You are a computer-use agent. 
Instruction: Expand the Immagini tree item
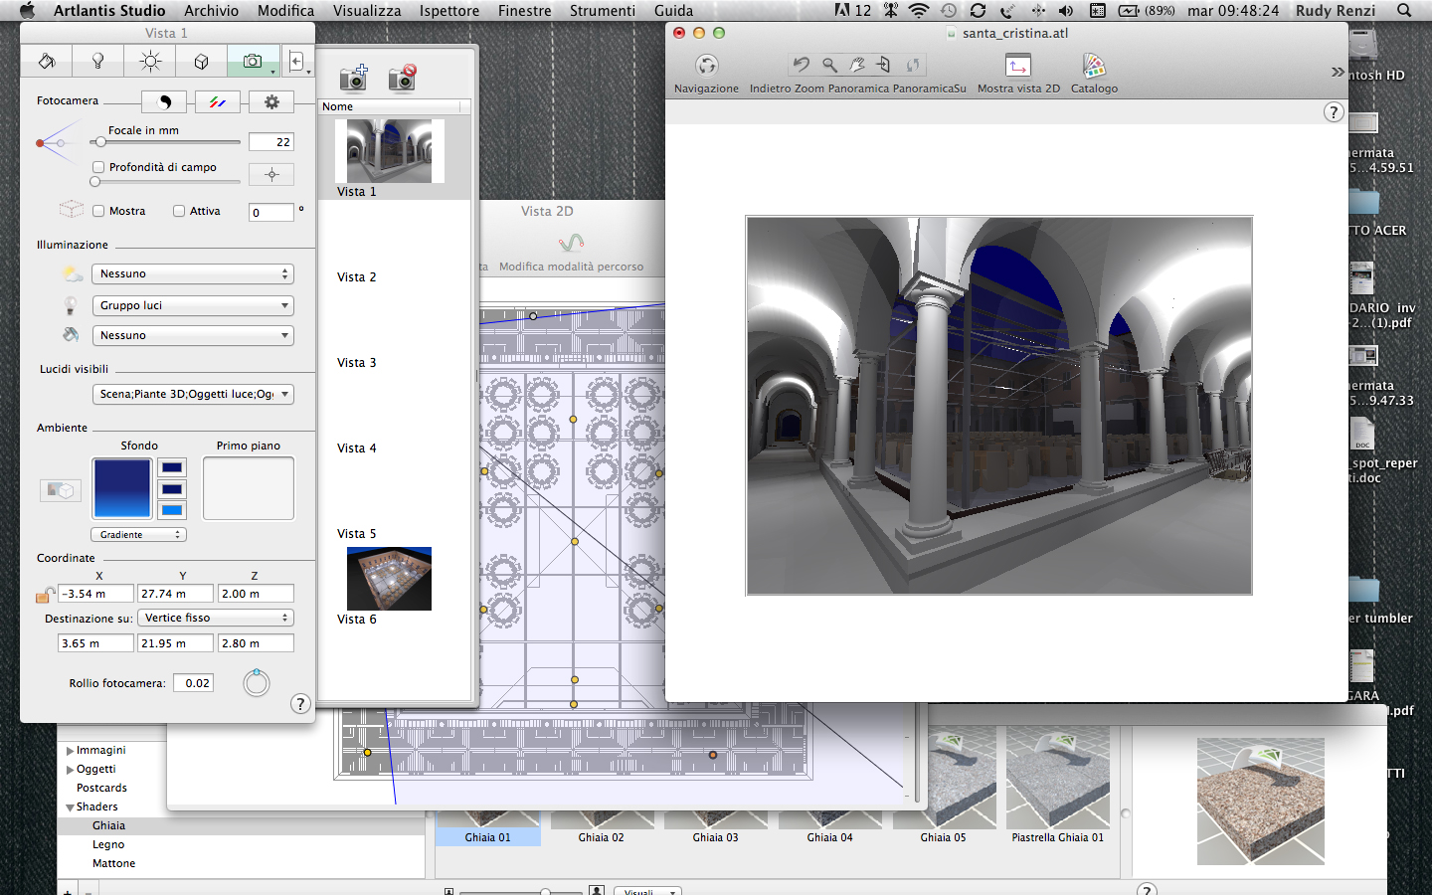tap(71, 751)
